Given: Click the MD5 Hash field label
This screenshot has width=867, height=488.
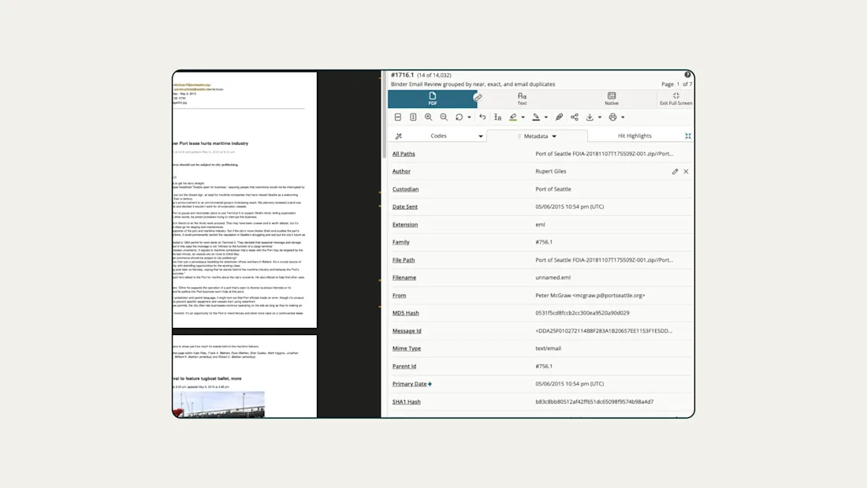Looking at the screenshot, I should (406, 313).
